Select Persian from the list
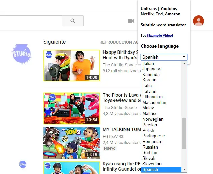 click(161, 125)
